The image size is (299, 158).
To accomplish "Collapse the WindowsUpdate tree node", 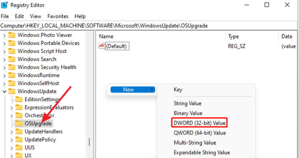I will tap(4, 91).
